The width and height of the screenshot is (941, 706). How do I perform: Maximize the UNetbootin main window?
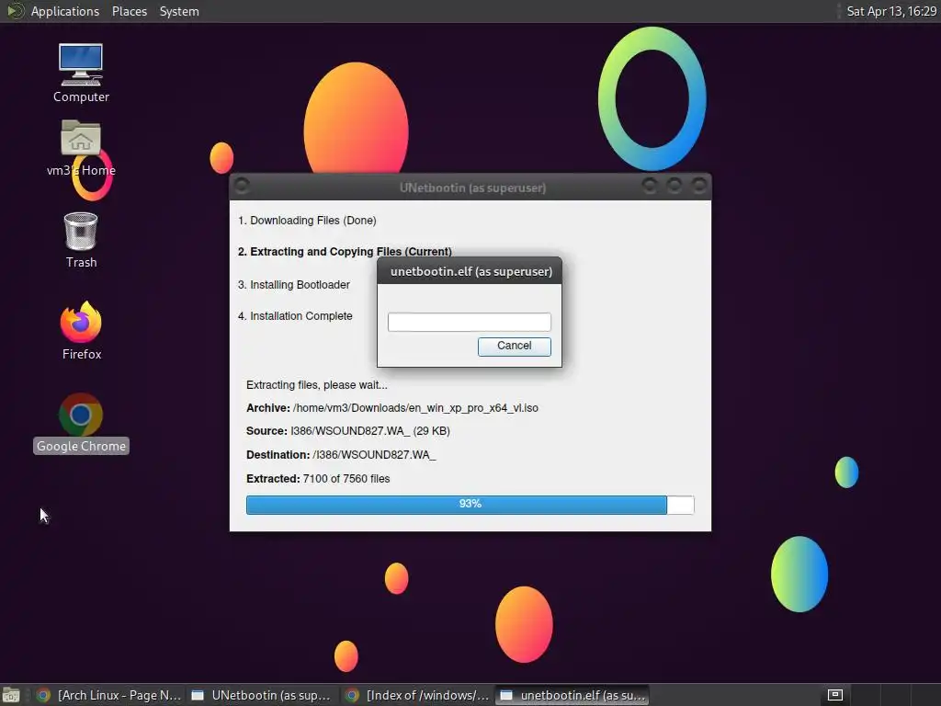674,186
